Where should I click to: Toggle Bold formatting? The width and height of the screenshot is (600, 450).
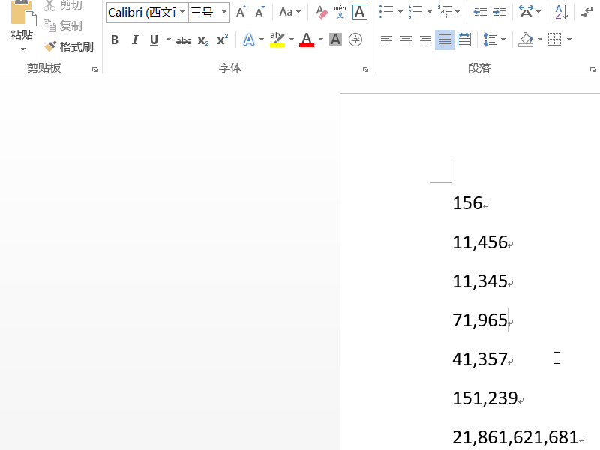click(x=115, y=40)
